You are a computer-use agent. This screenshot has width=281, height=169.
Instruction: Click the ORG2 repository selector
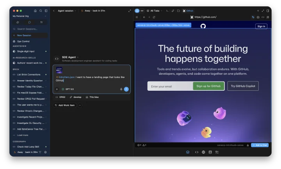[x=60, y=97]
